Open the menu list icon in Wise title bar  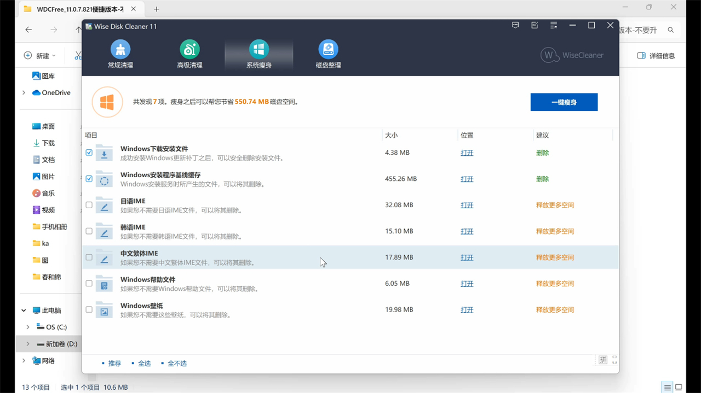(554, 26)
